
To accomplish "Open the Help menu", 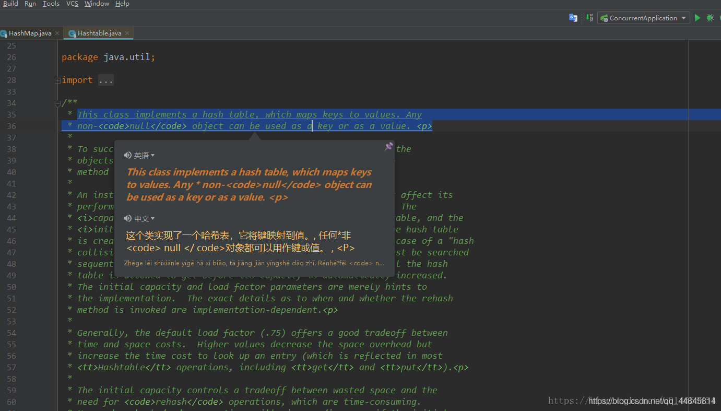I will (x=122, y=4).
